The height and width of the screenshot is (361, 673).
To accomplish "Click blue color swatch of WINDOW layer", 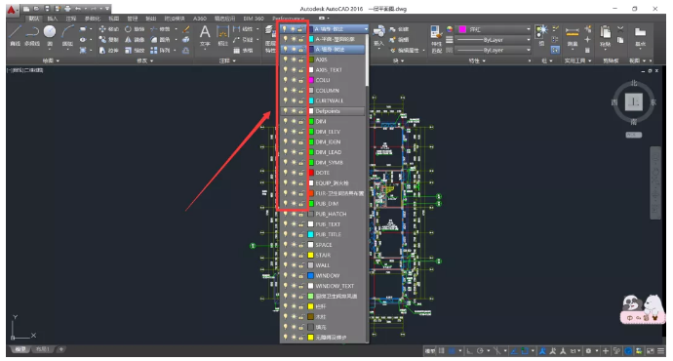I will (x=311, y=275).
